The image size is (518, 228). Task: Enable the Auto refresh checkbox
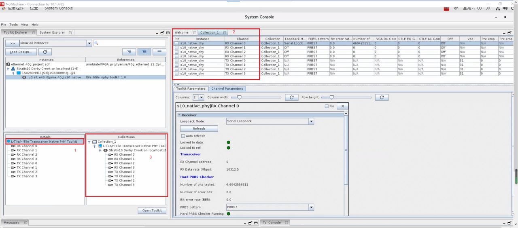pos(183,136)
